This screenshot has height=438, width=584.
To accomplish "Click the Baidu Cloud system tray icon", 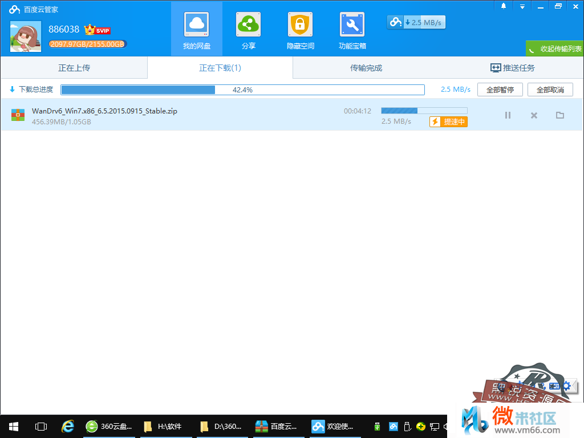I will point(394,427).
